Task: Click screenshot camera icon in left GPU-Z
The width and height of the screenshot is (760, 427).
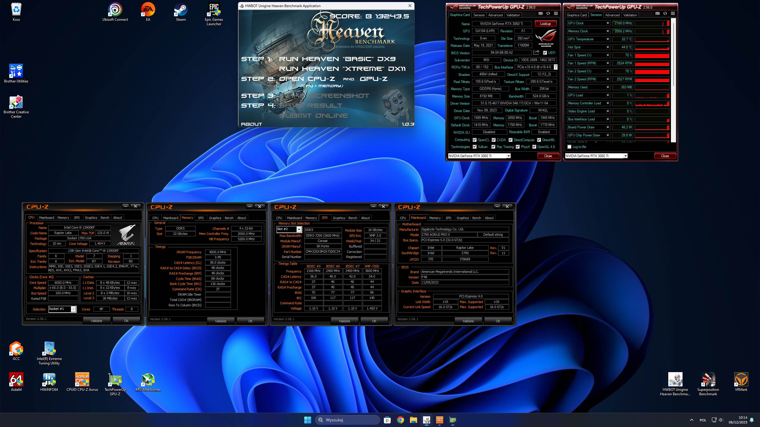Action: pos(540,14)
